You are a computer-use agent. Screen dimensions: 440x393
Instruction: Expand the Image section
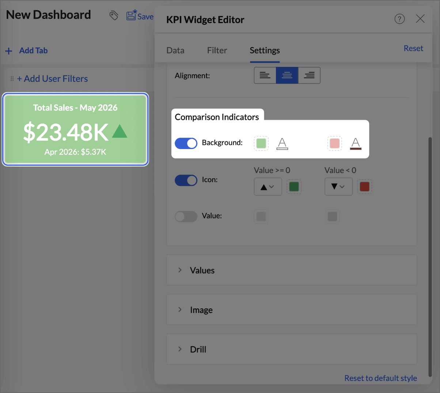(x=292, y=310)
